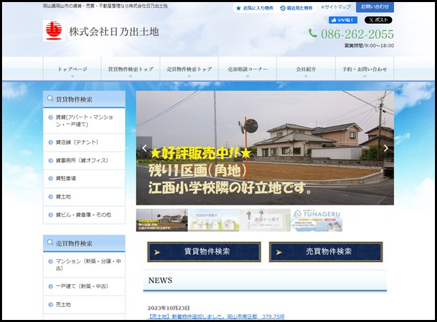This screenshot has height=322, width=437.
Task: Open マンション（新築・分譲・中古） sidebar link
Action: tap(84, 265)
